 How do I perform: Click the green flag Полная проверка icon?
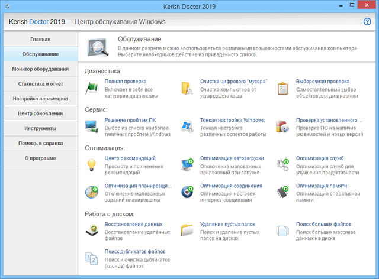click(x=92, y=87)
